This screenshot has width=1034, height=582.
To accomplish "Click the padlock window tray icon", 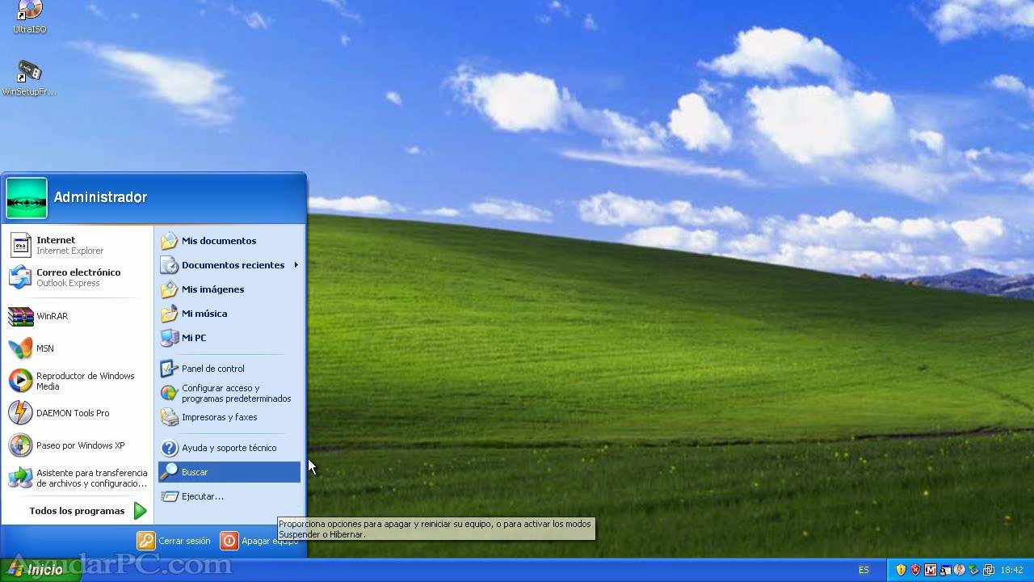I will (x=945, y=570).
